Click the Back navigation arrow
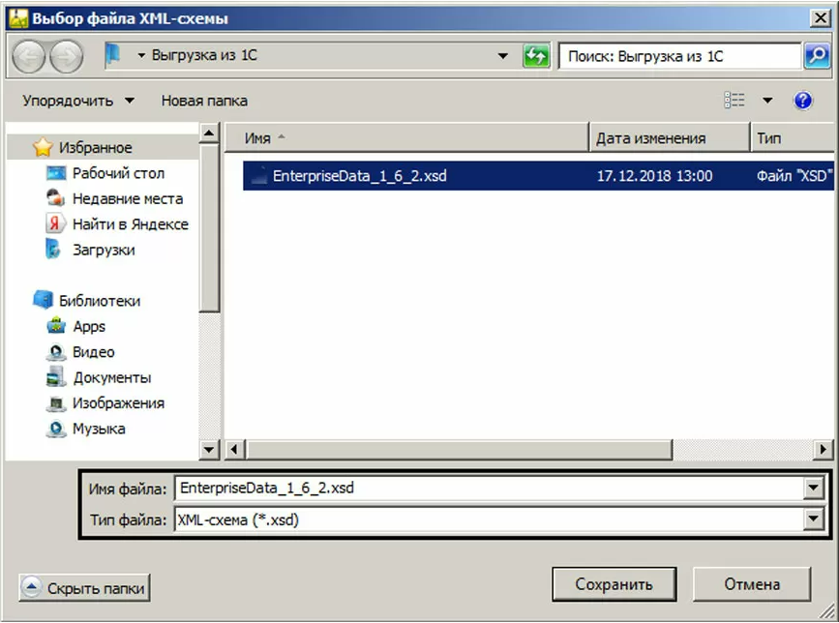The image size is (839, 623). (x=28, y=56)
